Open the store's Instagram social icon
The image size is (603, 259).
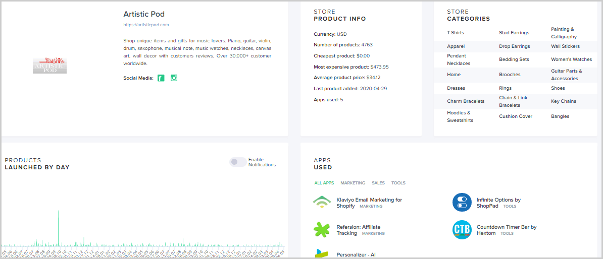pyautogui.click(x=174, y=78)
